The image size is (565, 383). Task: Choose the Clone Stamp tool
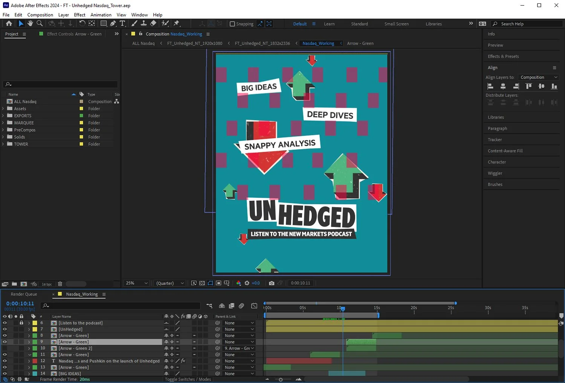144,23
